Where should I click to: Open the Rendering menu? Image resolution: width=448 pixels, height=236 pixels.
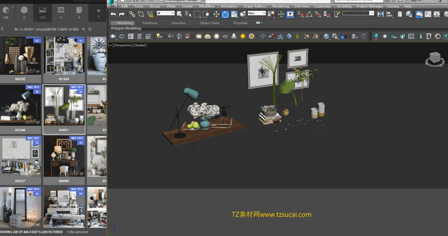click(280, 6)
